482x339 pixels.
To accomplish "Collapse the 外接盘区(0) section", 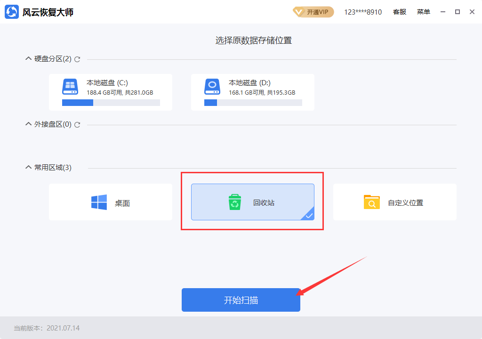I will coord(28,124).
